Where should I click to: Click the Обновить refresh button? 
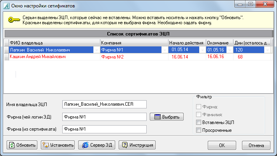click(22, 145)
